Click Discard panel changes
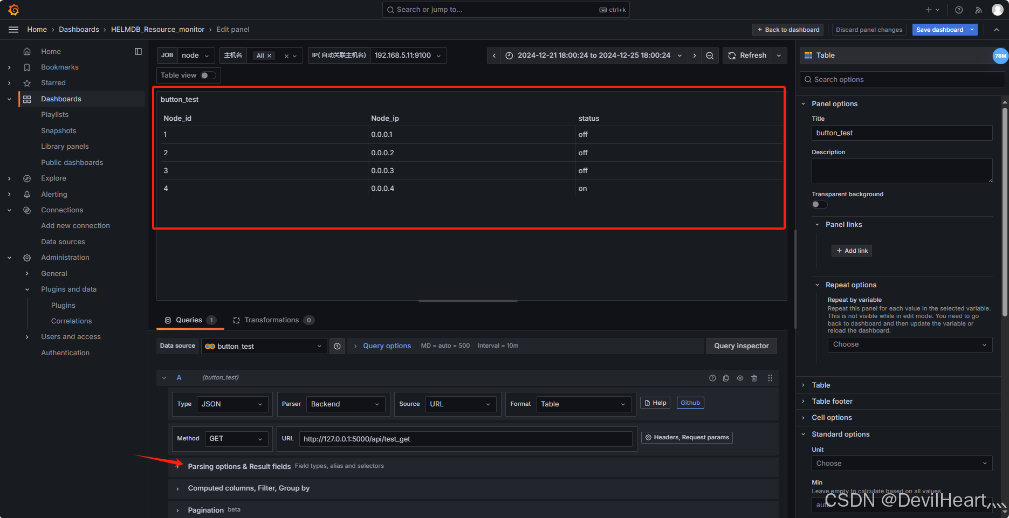 tap(869, 30)
